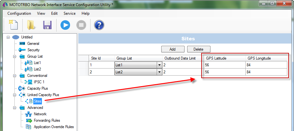
Task: Edit GPS Longitude cell for site 2
Action: [266, 72]
